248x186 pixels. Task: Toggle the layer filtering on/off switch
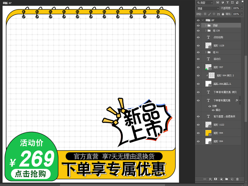242,2
